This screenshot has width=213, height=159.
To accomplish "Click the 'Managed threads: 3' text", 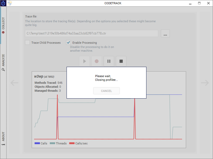I will (48, 91).
